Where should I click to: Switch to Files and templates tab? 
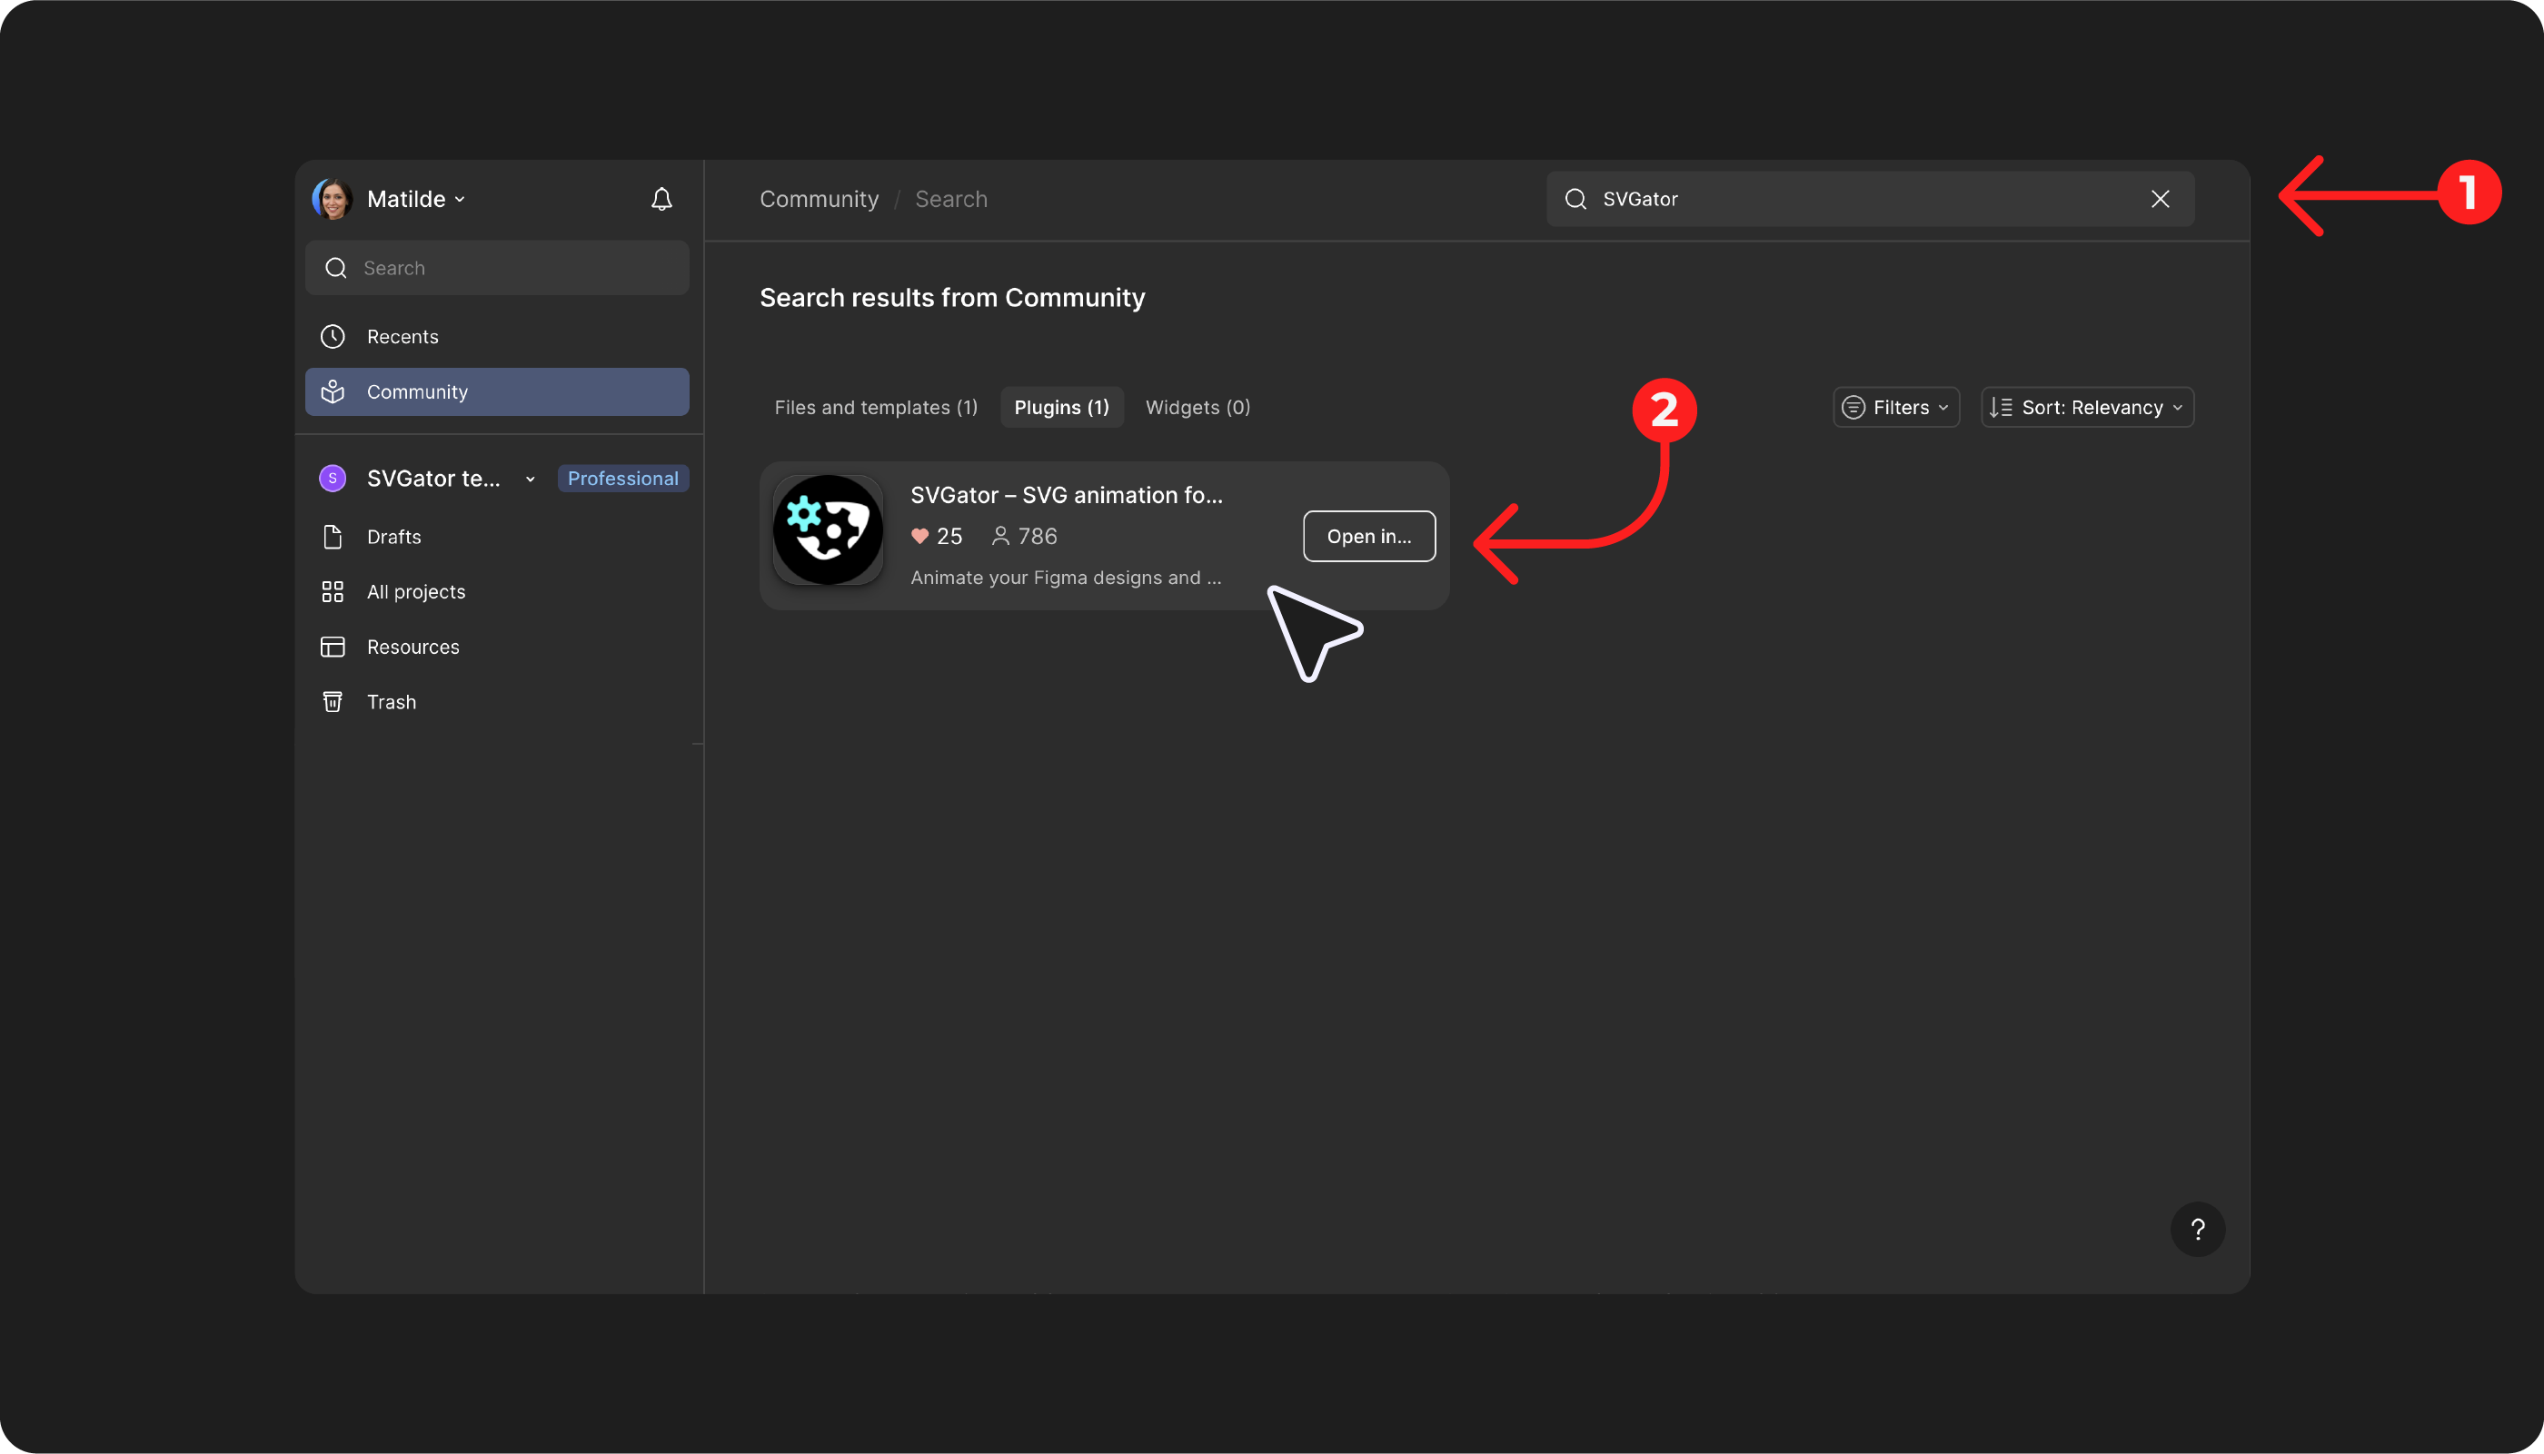875,408
